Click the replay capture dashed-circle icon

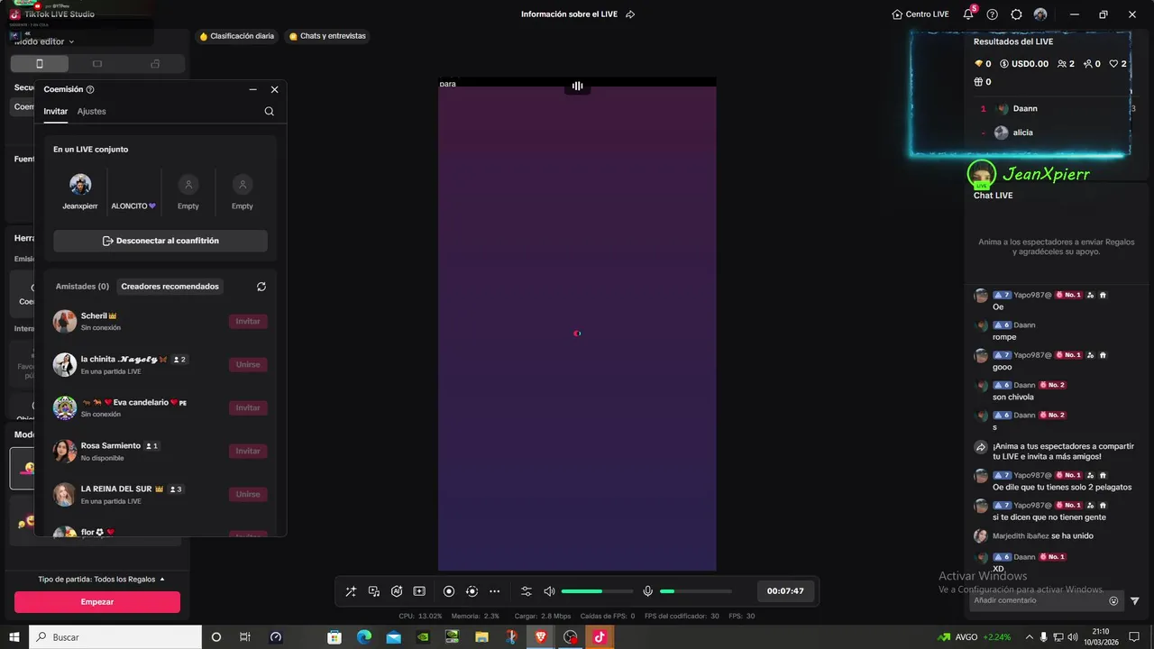pyautogui.click(x=472, y=591)
